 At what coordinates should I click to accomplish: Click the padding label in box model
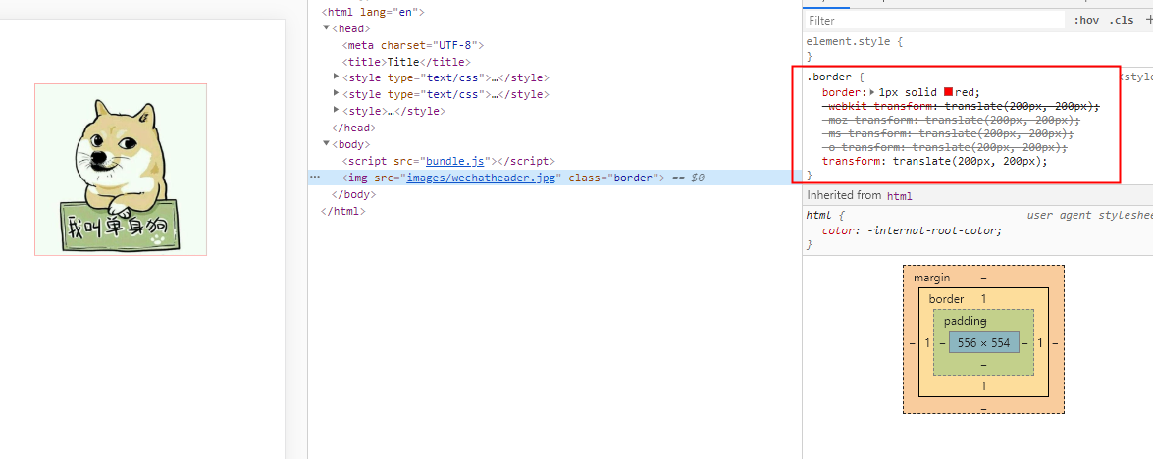(x=965, y=321)
